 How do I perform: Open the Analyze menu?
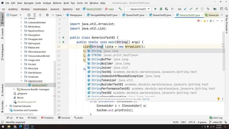coord(47,3)
